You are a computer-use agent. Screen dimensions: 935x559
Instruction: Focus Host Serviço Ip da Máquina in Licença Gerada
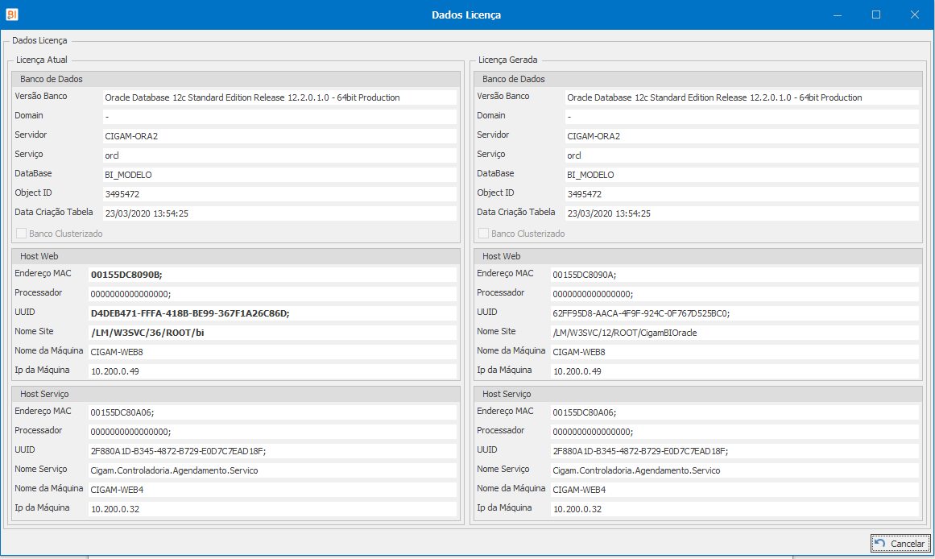point(734,509)
